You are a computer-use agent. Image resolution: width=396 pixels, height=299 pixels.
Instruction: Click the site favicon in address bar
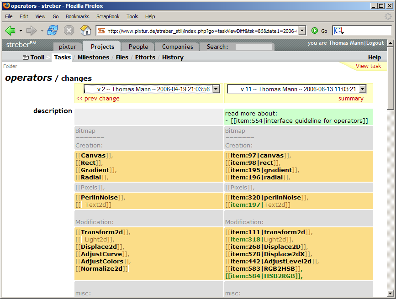(x=101, y=31)
